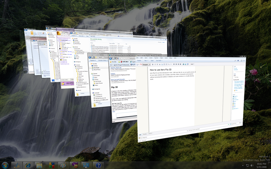Toggle Bold in Live Writer toolbar
Viewport: 271px width, 169px height.
[x=152, y=64]
